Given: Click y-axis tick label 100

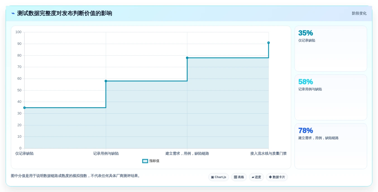Looking at the screenshot, I should tap(18, 32).
